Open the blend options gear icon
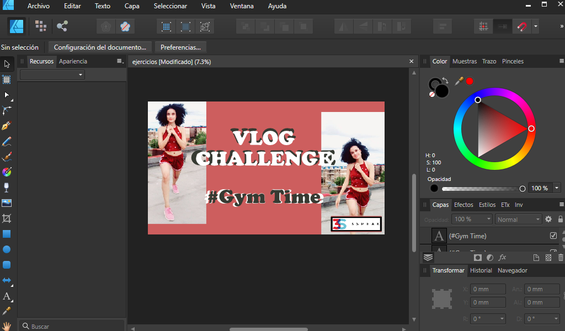The width and height of the screenshot is (565, 331). (548, 219)
